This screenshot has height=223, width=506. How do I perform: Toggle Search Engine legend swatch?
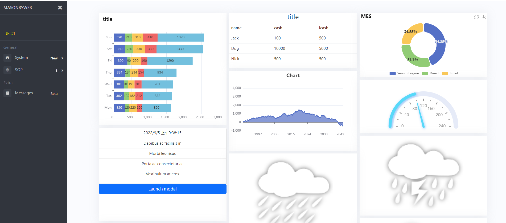click(x=393, y=74)
